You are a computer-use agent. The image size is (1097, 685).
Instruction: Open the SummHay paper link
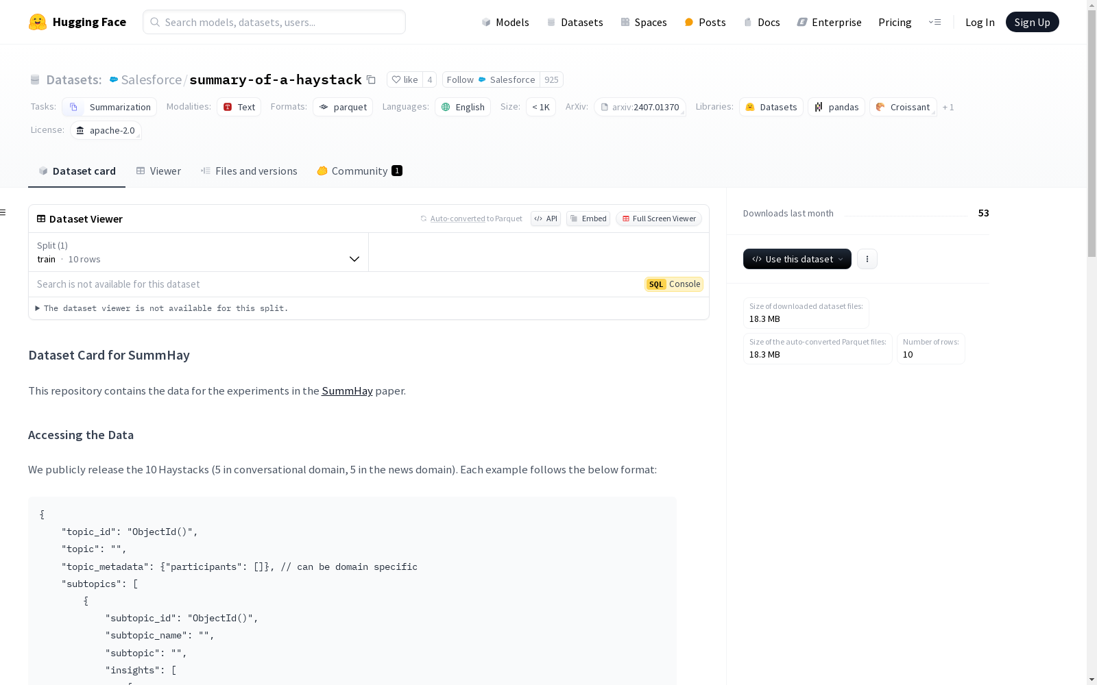pos(347,390)
